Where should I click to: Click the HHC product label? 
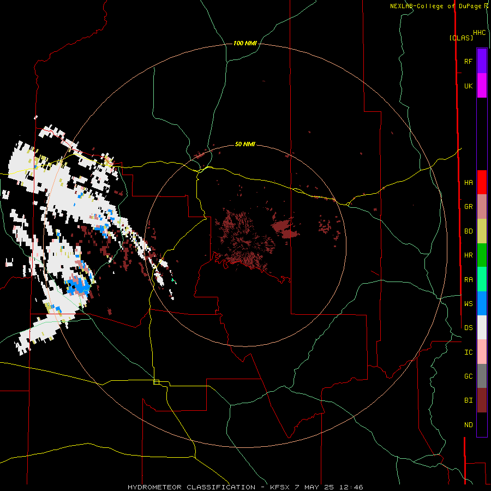(480, 33)
